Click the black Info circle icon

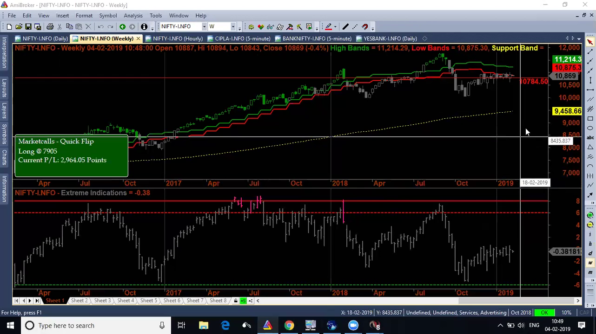[x=144, y=27]
